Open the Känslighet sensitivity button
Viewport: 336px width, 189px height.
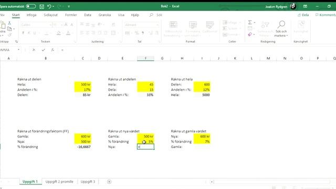click(x=301, y=29)
